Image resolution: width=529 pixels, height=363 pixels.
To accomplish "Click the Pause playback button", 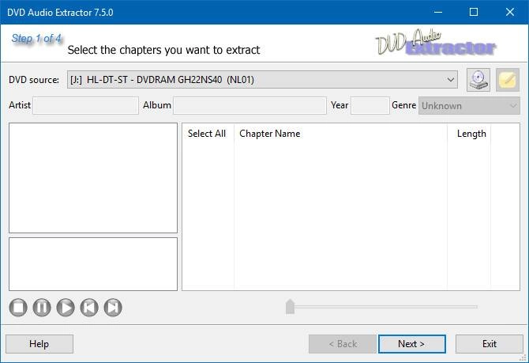I will 42,308.
